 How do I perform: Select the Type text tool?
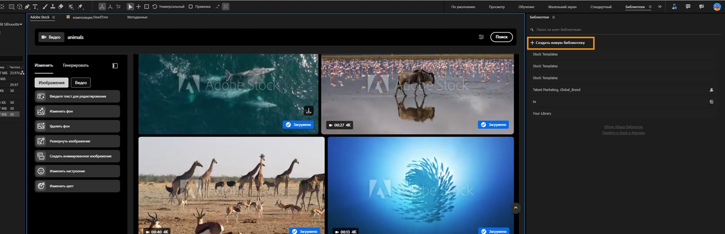point(35,7)
